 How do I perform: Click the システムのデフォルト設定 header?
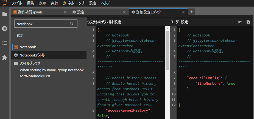tap(104, 22)
